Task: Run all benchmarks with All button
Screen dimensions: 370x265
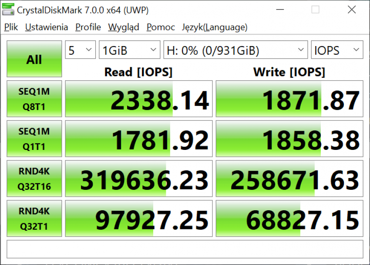Action: (34, 59)
